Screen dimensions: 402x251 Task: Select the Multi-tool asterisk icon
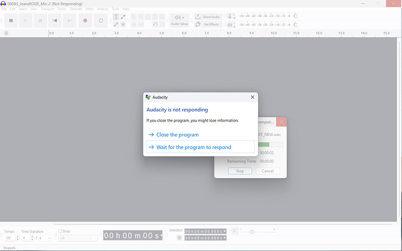[123, 24]
